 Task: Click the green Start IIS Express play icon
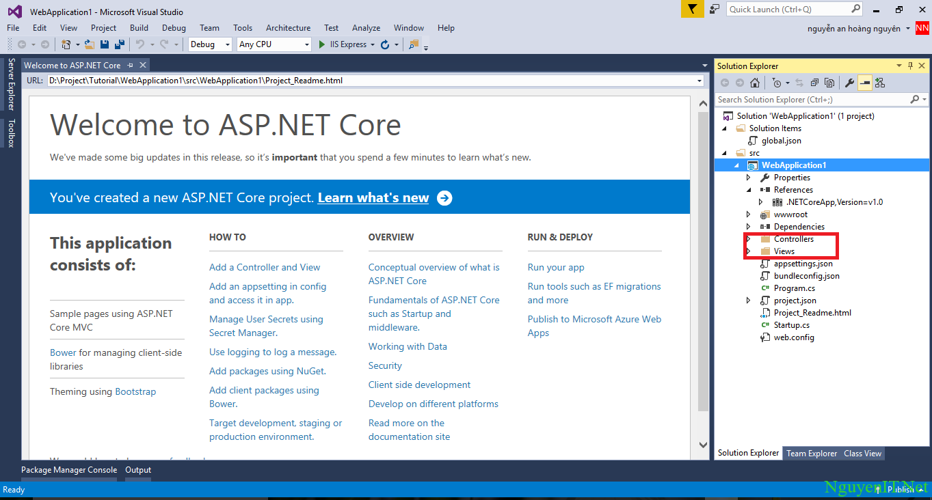(323, 44)
